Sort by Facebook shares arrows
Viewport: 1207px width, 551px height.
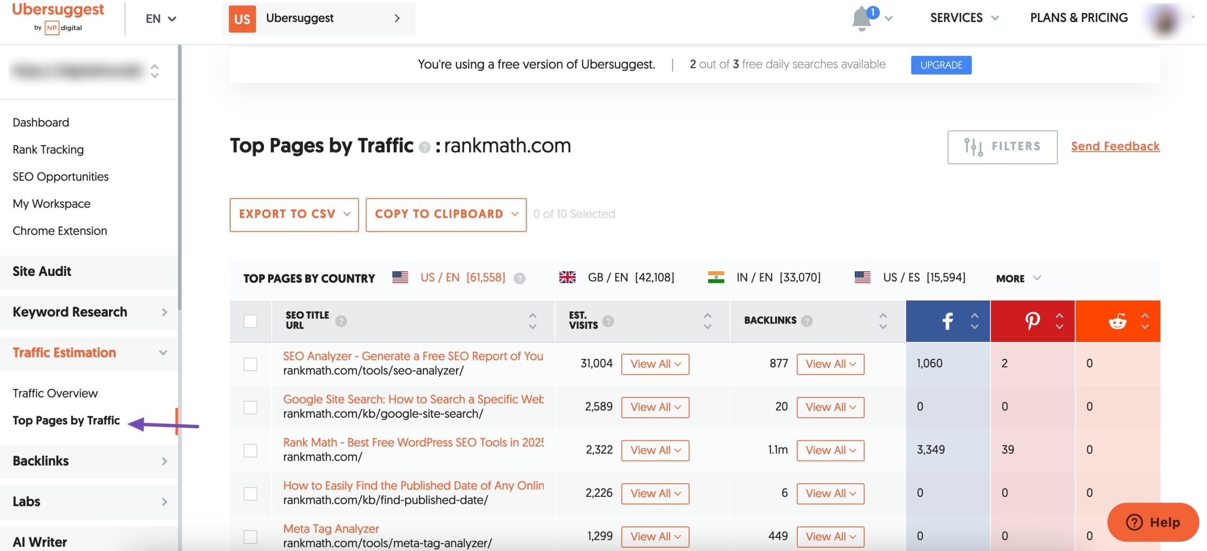[x=975, y=321]
